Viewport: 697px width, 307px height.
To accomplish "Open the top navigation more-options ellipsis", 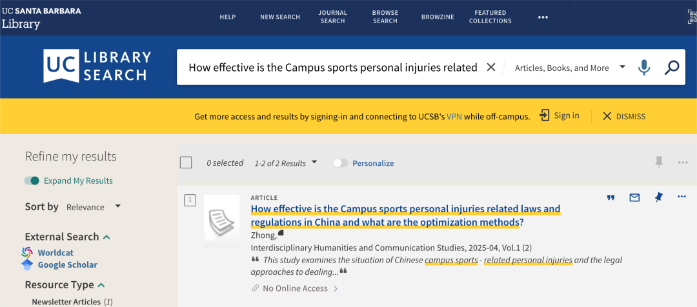I will pos(543,17).
